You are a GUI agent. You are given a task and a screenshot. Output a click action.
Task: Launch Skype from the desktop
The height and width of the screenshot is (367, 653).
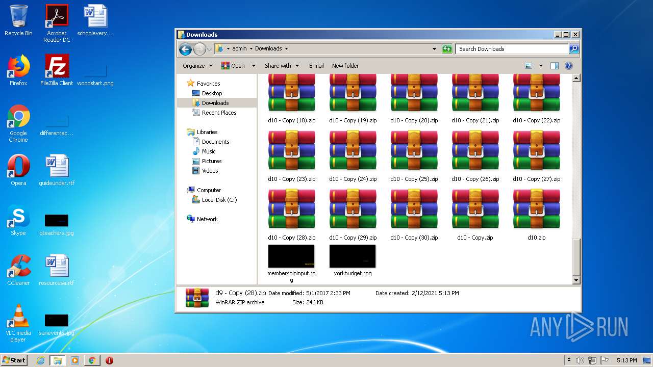tap(18, 220)
